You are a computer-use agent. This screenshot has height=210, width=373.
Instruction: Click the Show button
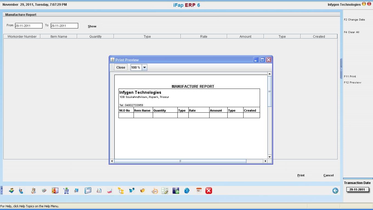[x=92, y=26]
